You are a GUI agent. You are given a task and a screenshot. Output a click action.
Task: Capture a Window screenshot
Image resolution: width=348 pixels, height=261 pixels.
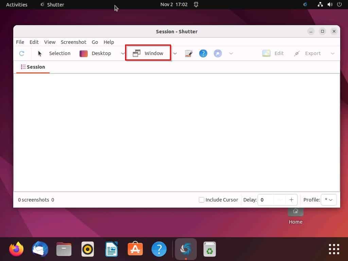pos(148,53)
